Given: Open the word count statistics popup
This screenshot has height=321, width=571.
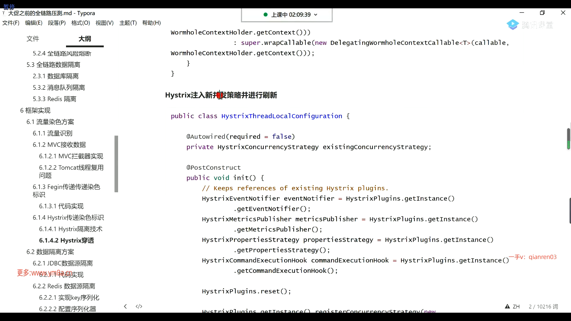Looking at the screenshot, I should tap(543, 306).
